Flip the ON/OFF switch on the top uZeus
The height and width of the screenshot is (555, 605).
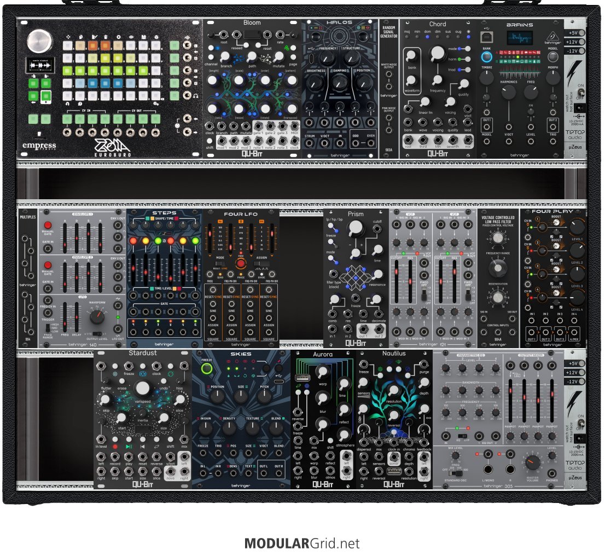[x=580, y=92]
